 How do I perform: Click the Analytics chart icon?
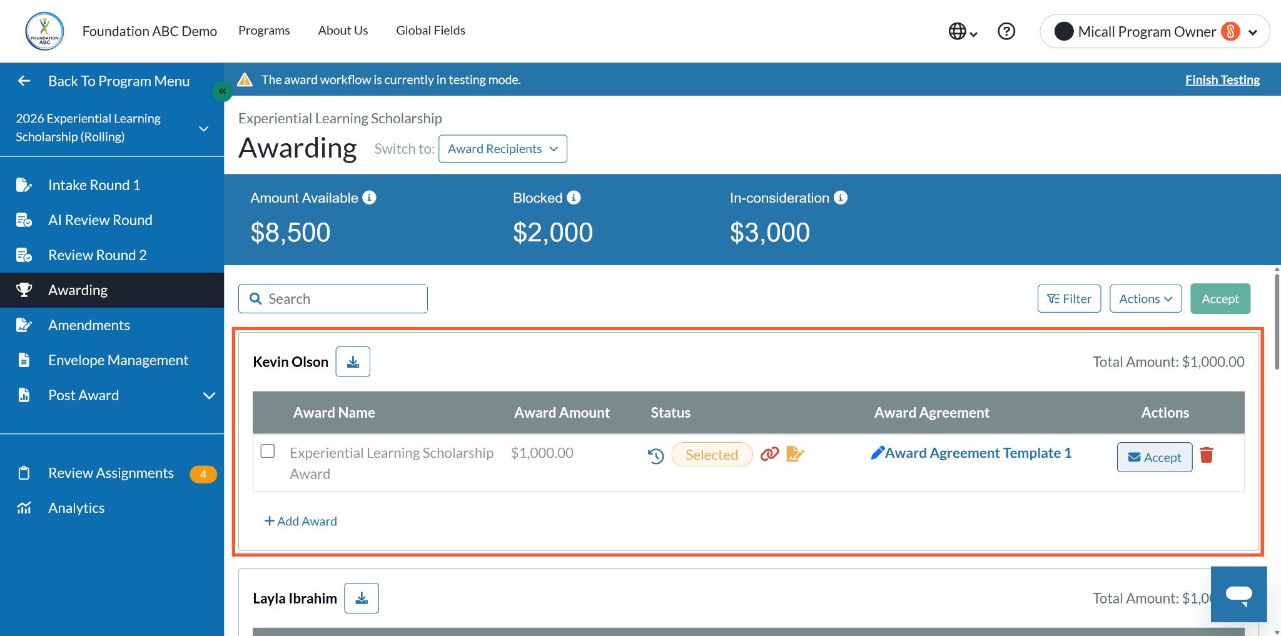(24, 508)
